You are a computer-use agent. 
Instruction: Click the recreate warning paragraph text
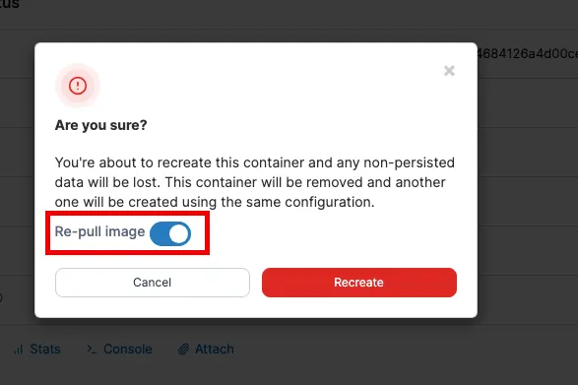point(254,182)
